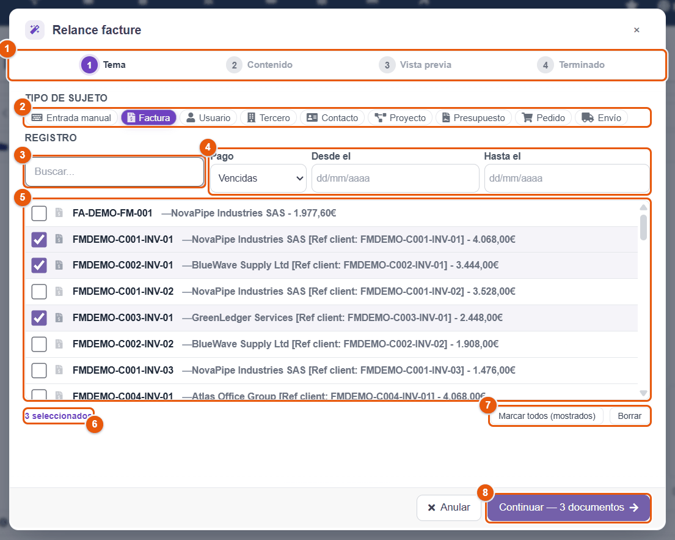Click the invoice list scrollbar thumb
675x540 pixels.
(643, 227)
